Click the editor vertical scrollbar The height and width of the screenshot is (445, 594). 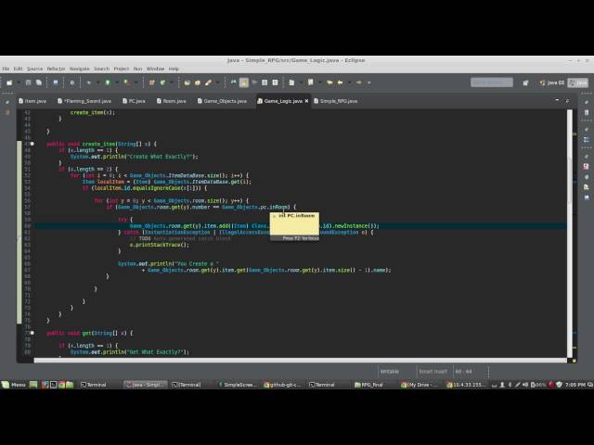pyautogui.click(x=569, y=233)
